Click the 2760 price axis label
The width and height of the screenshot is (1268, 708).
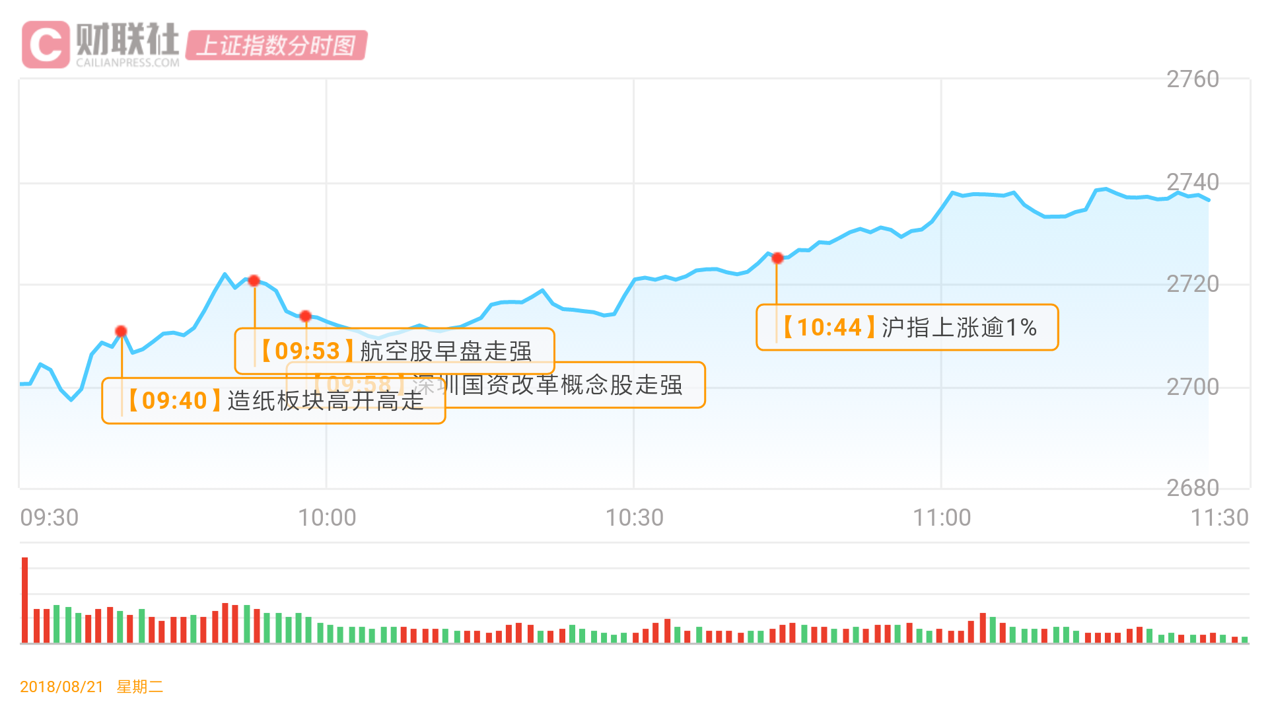(x=1192, y=79)
